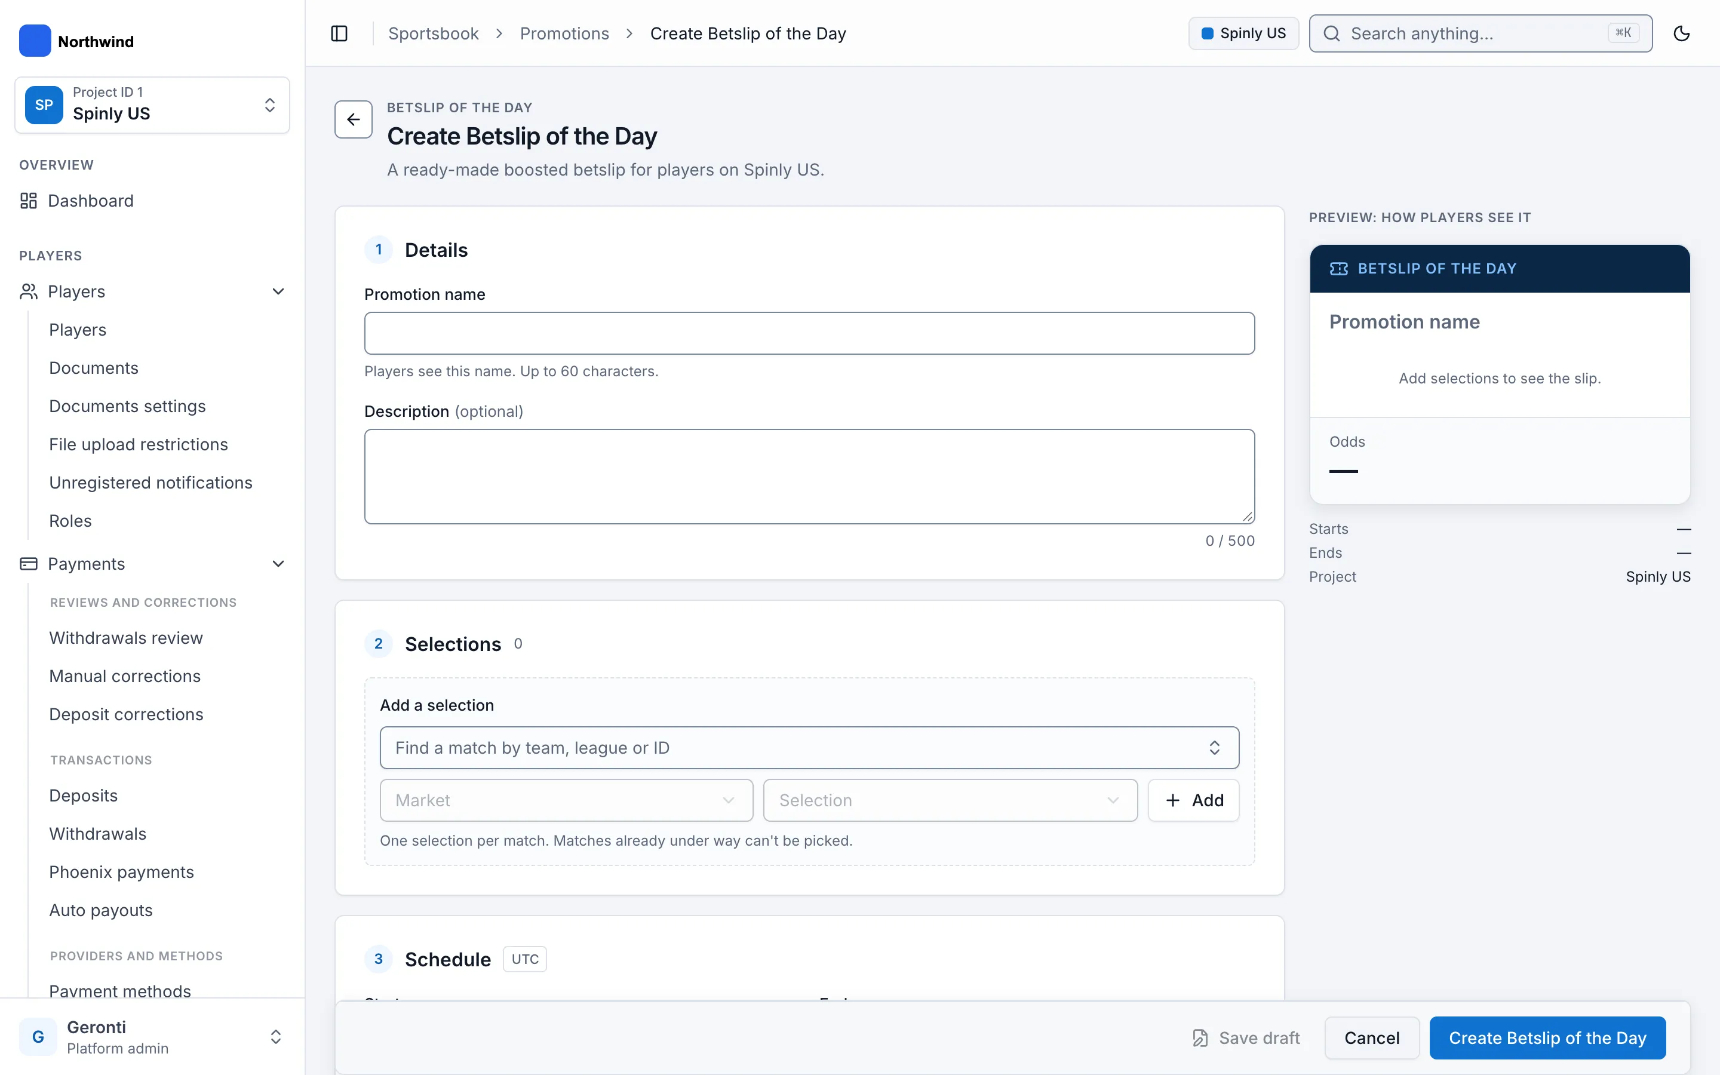Switch to dark mode moon icon

click(1682, 33)
